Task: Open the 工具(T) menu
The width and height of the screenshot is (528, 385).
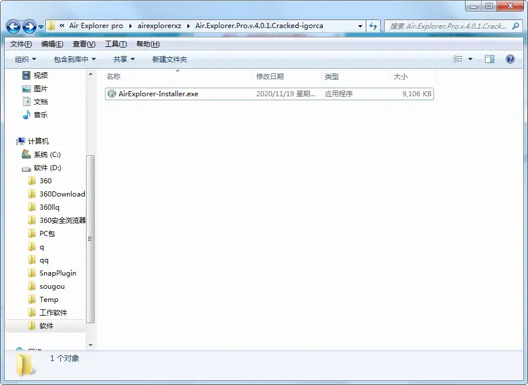Action: click(x=116, y=44)
